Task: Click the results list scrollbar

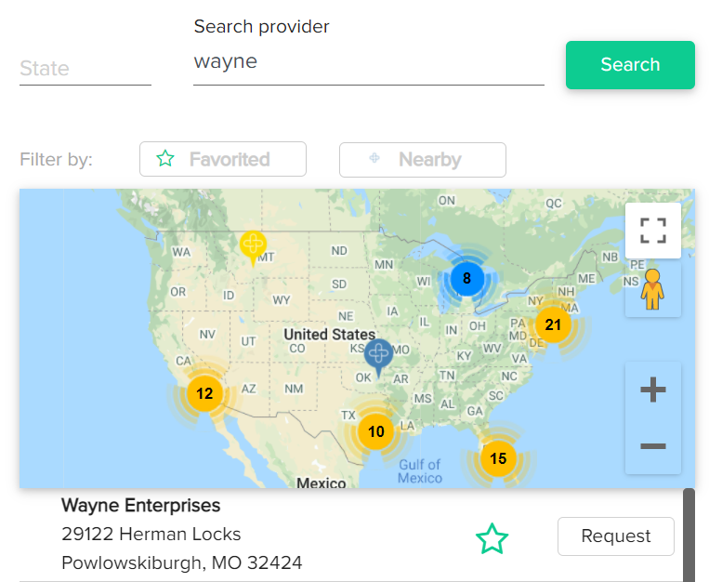Action: 689,535
